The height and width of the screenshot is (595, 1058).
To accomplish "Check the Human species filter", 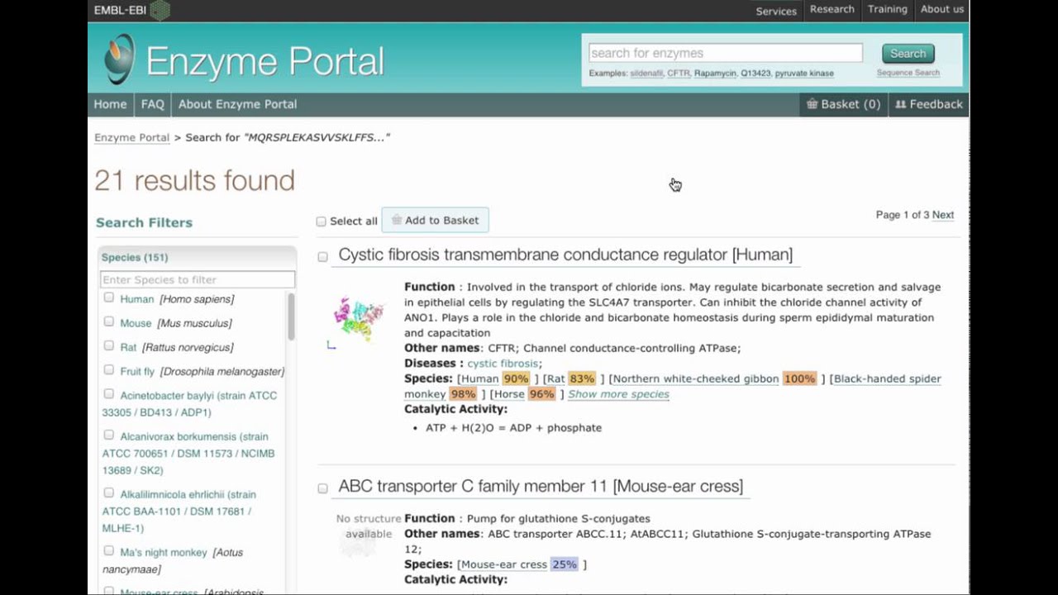I will [x=108, y=297].
